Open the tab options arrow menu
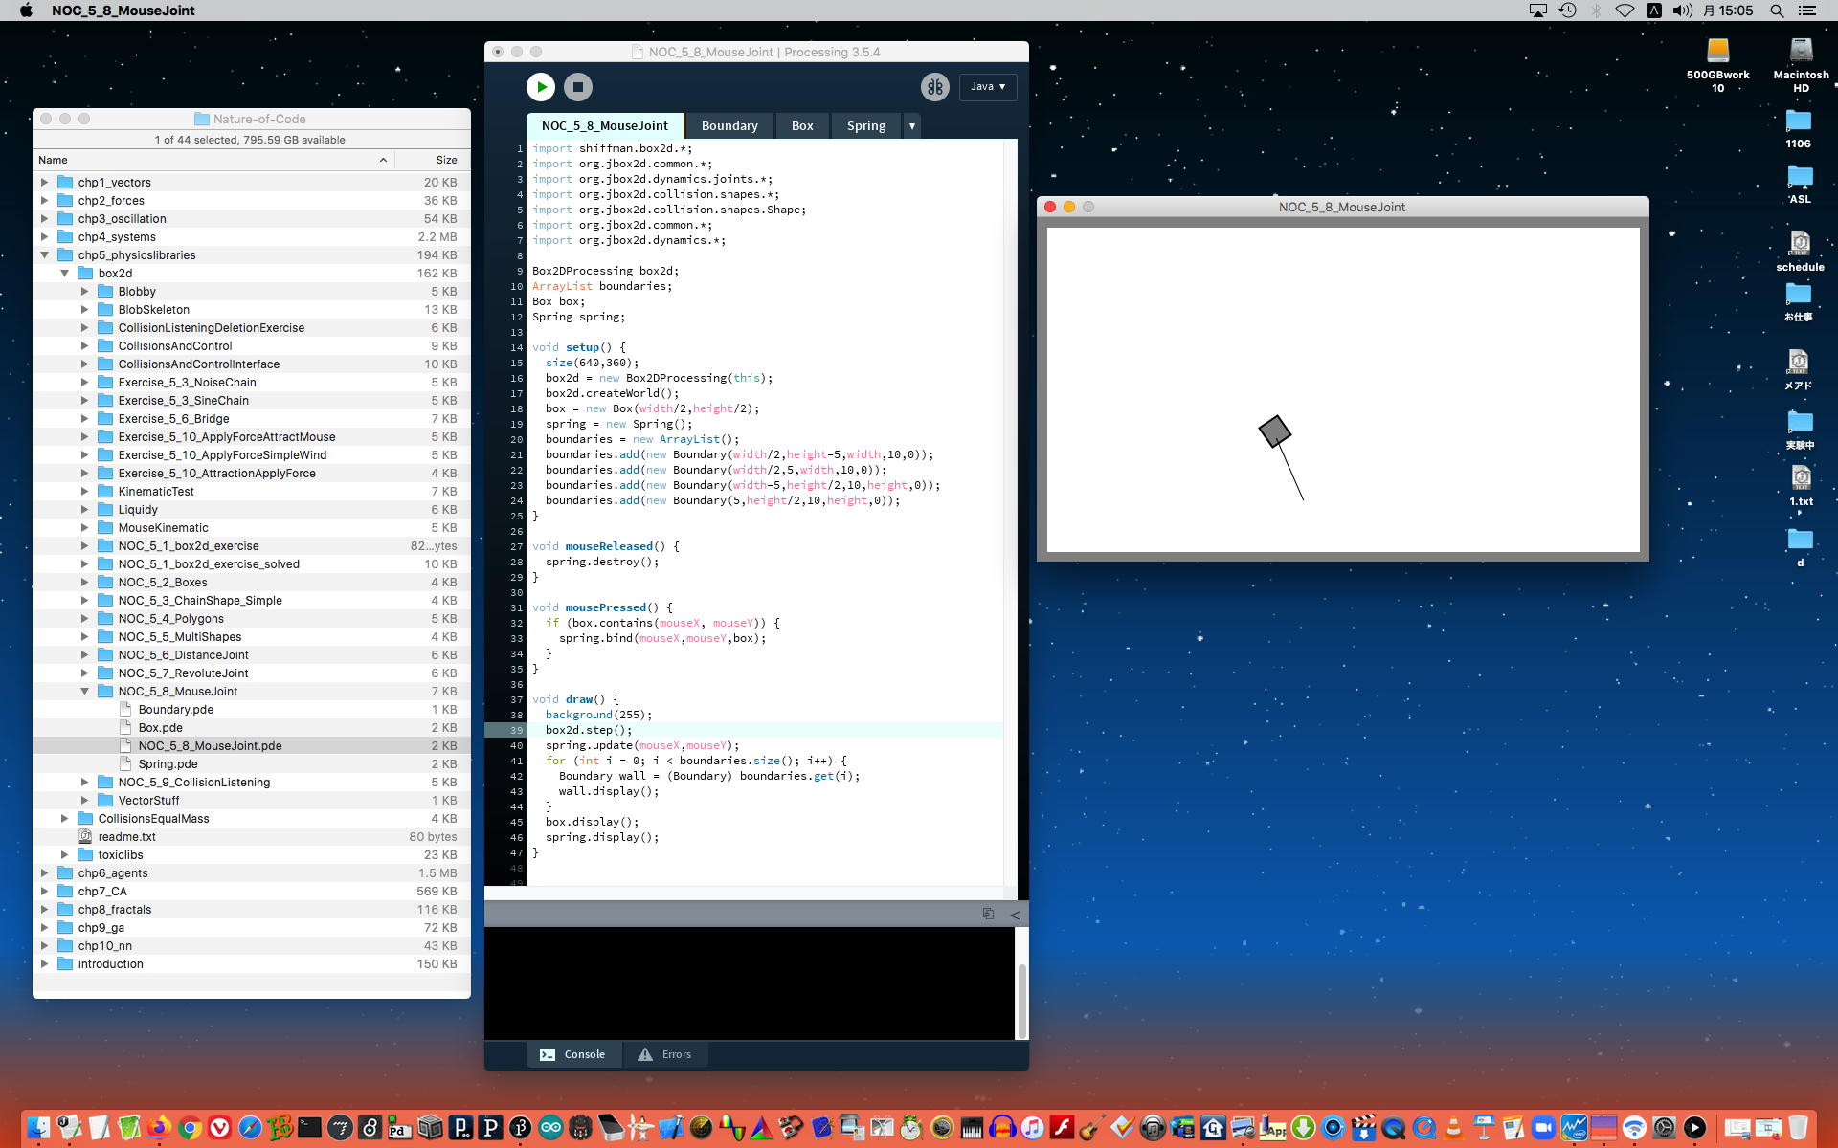Image resolution: width=1838 pixels, height=1148 pixels. [x=911, y=126]
